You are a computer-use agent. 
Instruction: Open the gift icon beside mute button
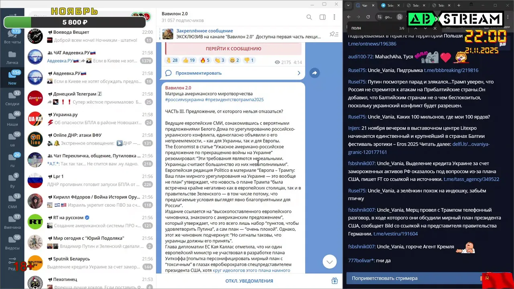[335, 281]
